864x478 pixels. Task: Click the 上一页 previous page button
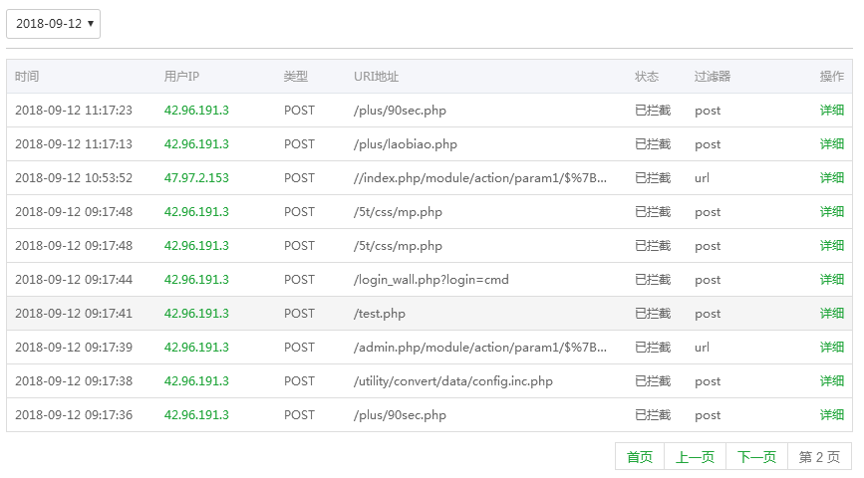(695, 457)
